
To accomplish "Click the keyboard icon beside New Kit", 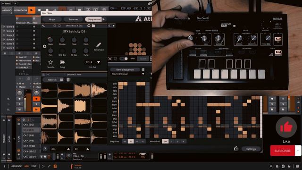I will (61, 80).
